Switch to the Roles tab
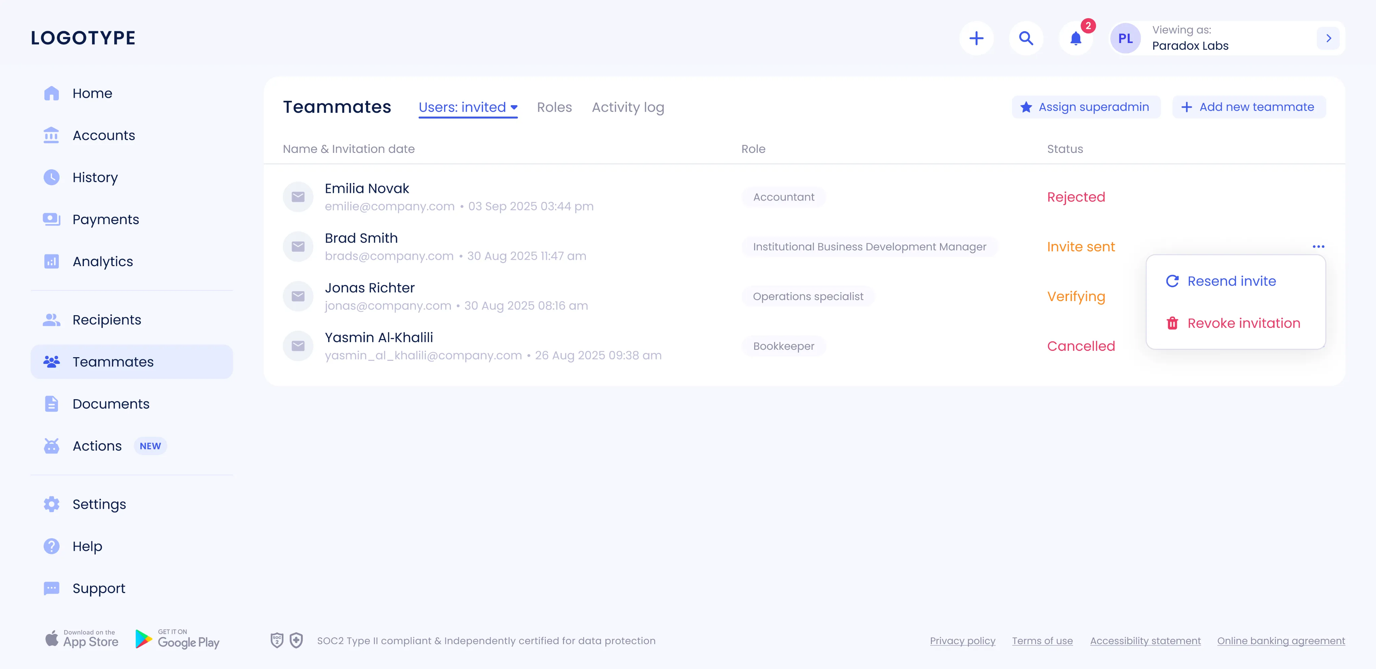 pos(554,108)
